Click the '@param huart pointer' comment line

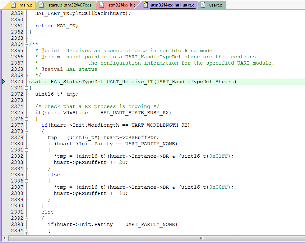pos(146,57)
